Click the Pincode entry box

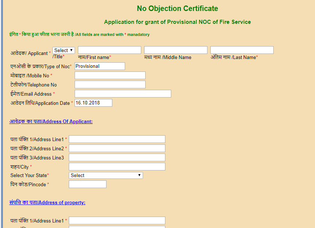pyautogui.click(x=87, y=184)
